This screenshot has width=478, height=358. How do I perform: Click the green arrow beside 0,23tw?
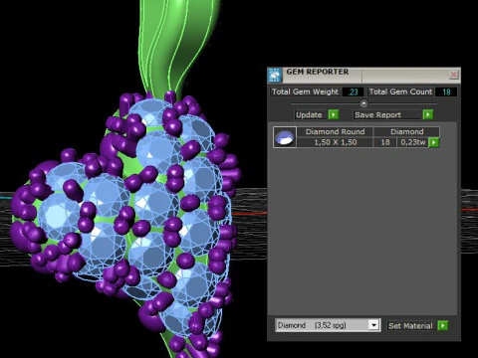click(434, 142)
